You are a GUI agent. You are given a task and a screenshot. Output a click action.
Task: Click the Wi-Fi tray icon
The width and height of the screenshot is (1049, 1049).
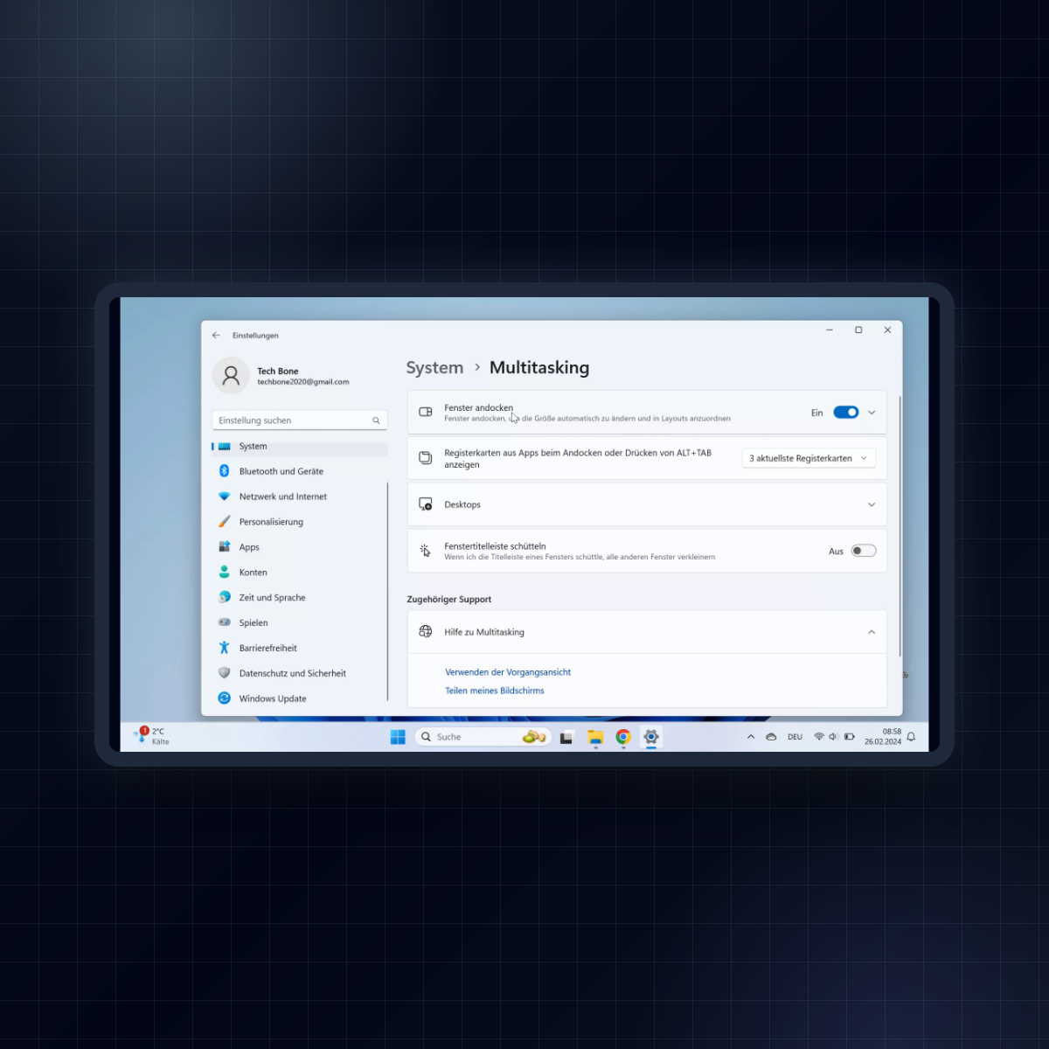819,737
